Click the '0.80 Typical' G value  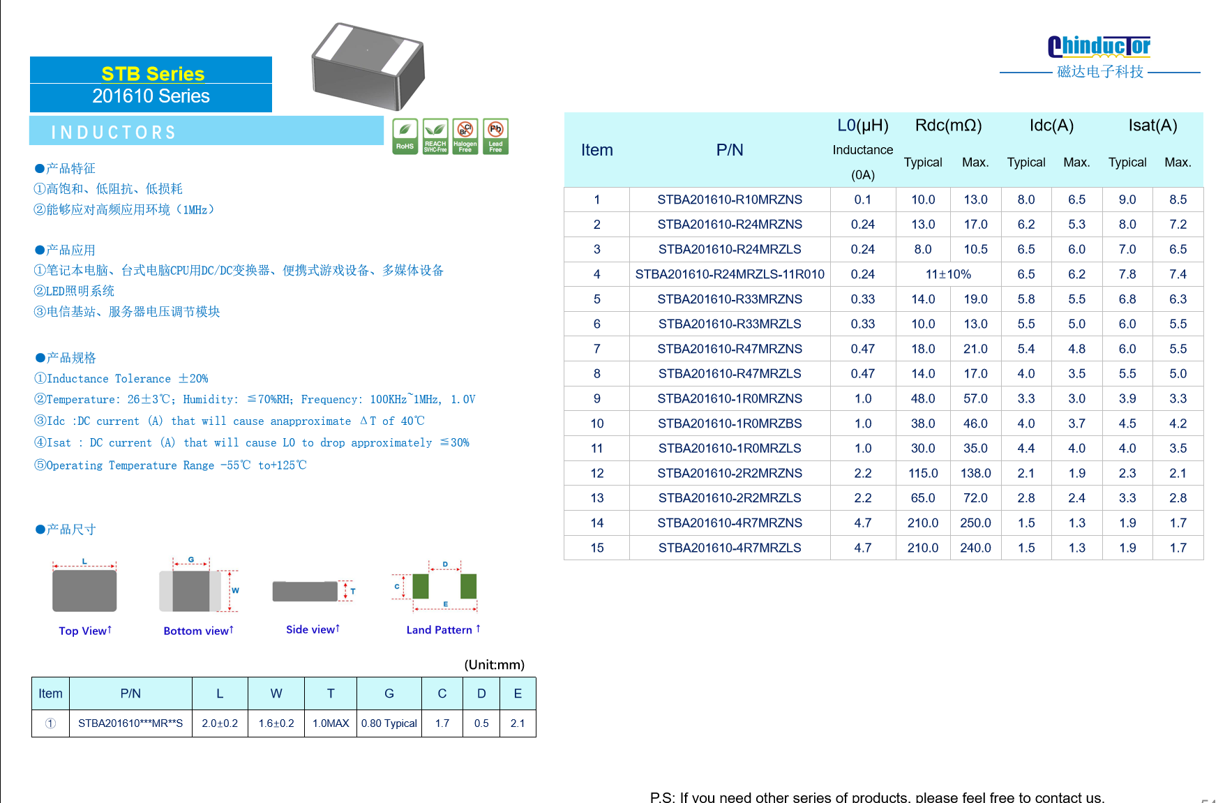coord(389,723)
